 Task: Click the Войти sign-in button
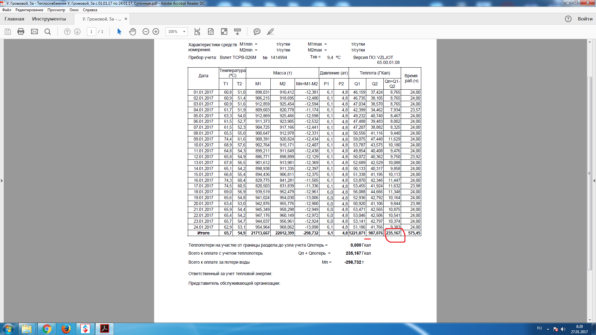585,19
